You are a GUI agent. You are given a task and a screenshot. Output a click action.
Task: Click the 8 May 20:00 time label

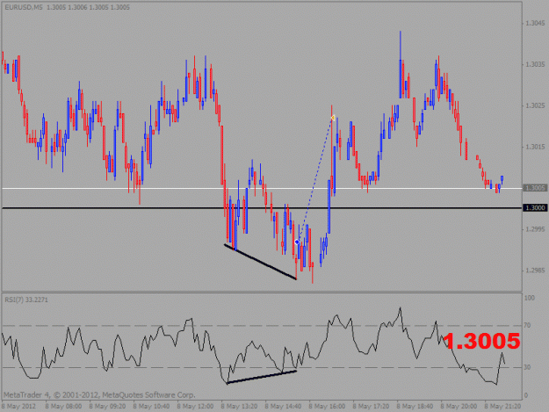pos(459,407)
